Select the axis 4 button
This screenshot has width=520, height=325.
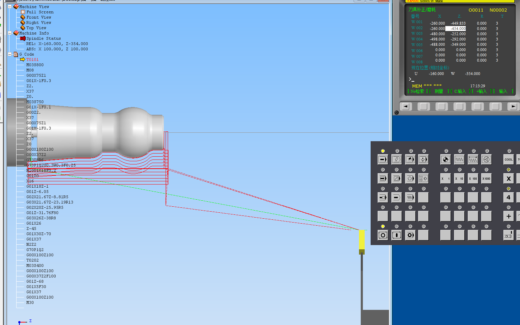point(509,198)
